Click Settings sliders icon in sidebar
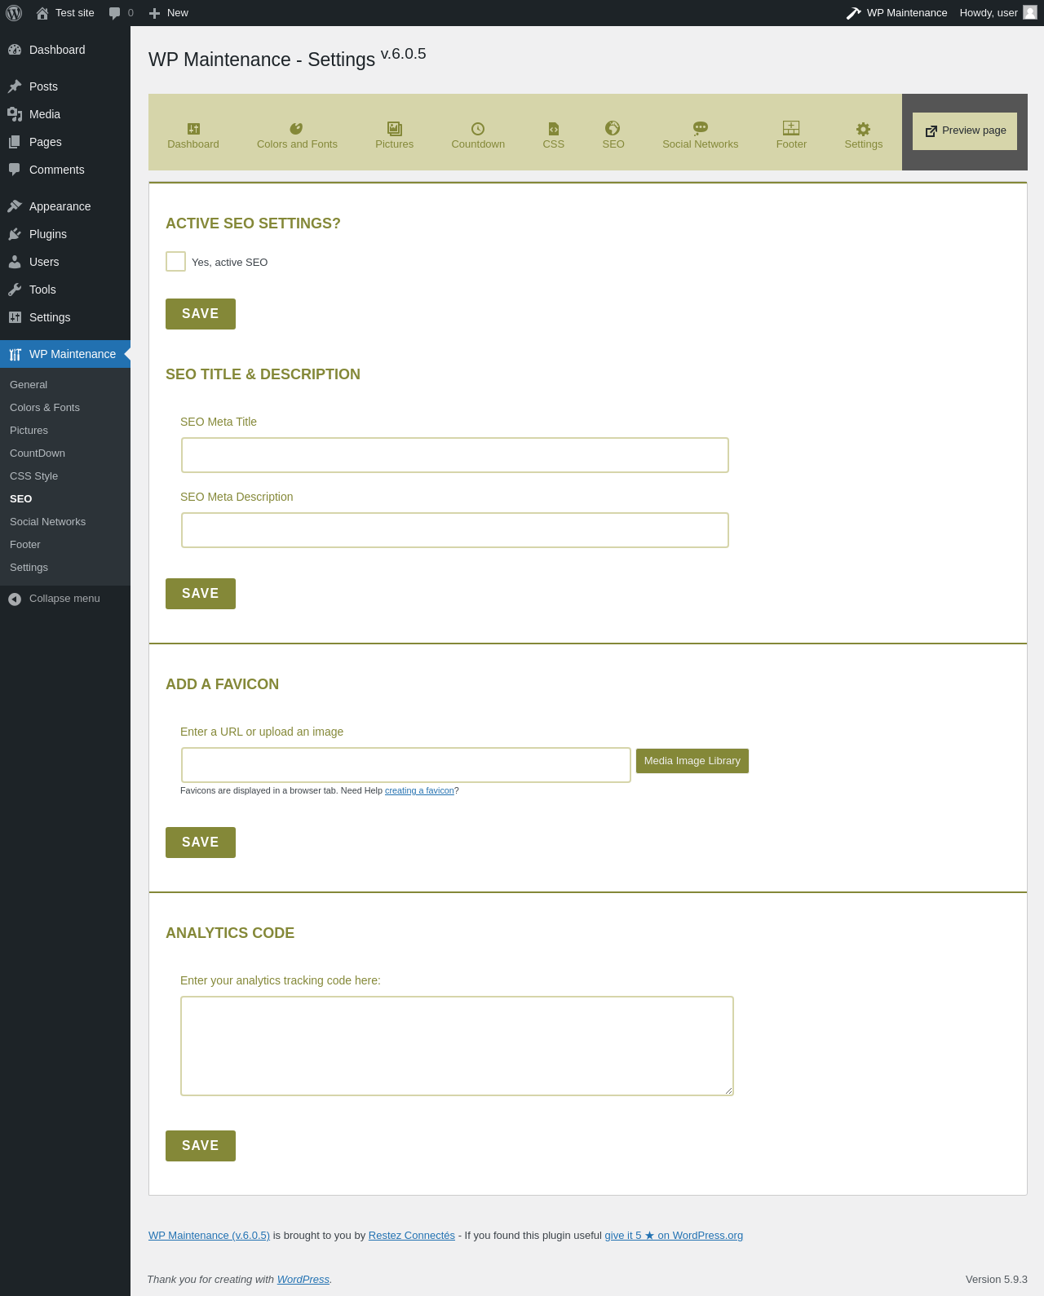This screenshot has height=1296, width=1044. point(15,317)
